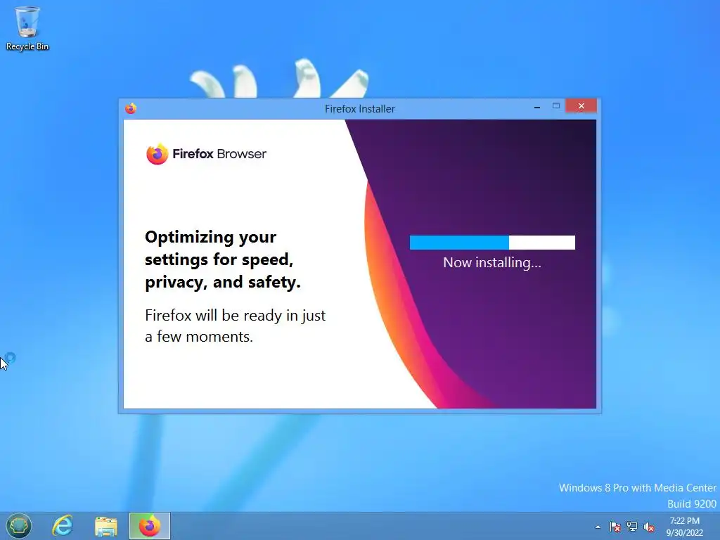Viewport: 720px width, 540px height.
Task: Click the Start button on the taskbar
Action: (19, 526)
